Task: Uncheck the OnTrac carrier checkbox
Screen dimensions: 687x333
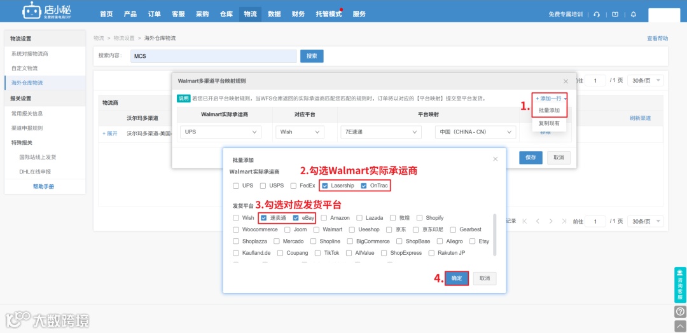Action: (x=364, y=186)
